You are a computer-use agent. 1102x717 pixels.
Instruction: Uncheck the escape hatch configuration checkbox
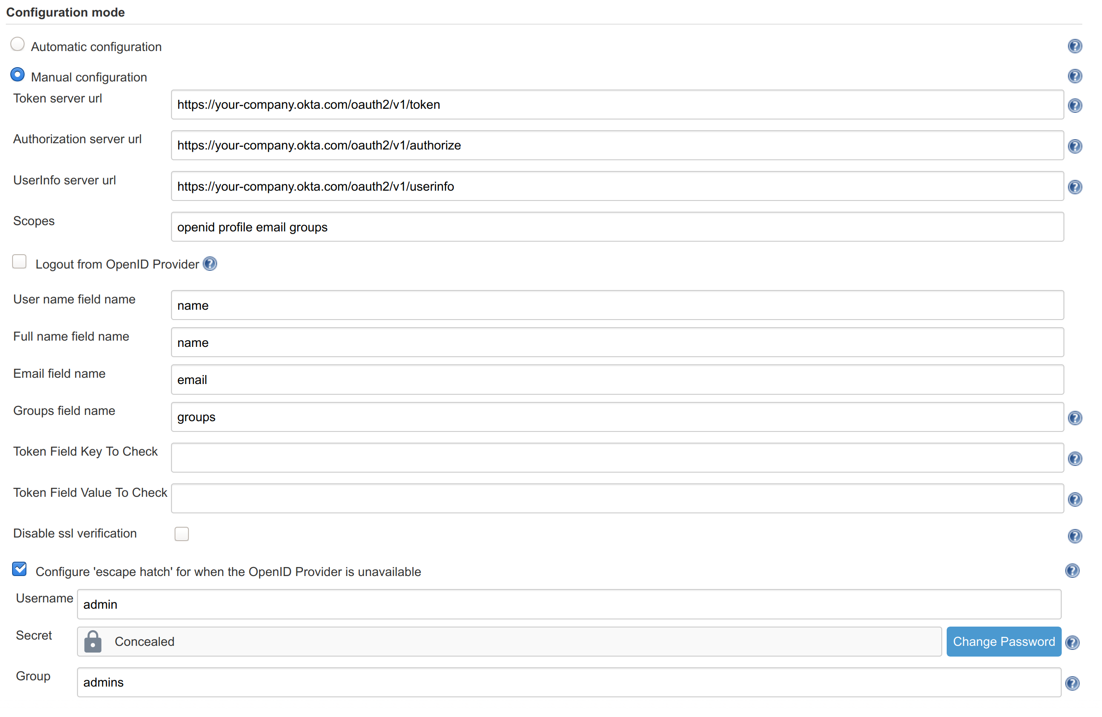point(19,569)
